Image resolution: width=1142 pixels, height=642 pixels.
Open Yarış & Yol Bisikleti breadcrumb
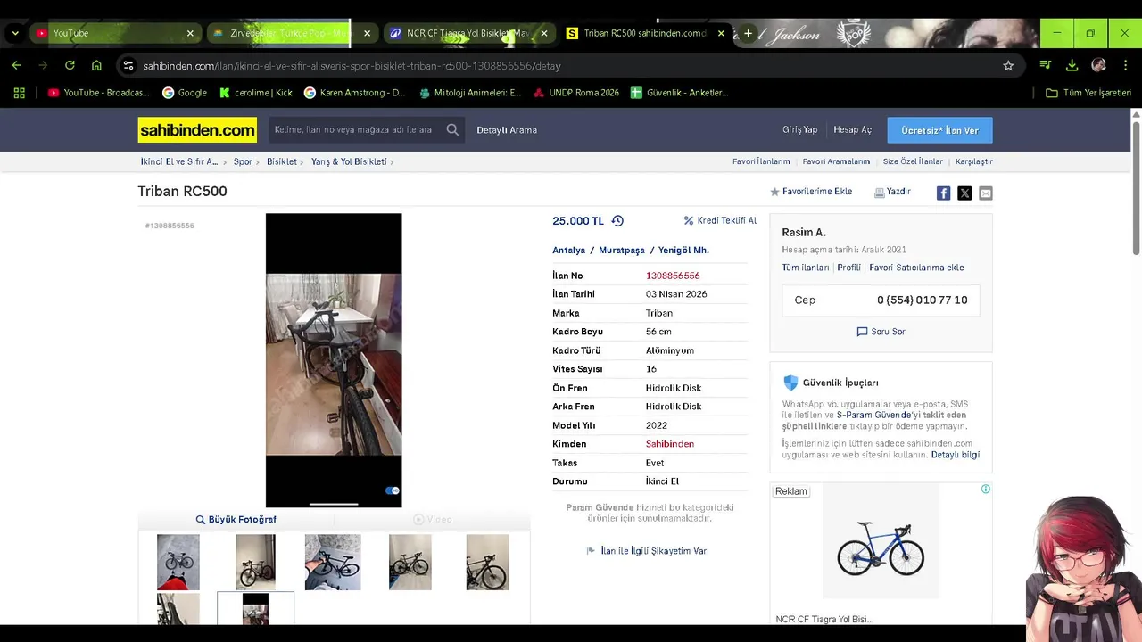(x=349, y=161)
